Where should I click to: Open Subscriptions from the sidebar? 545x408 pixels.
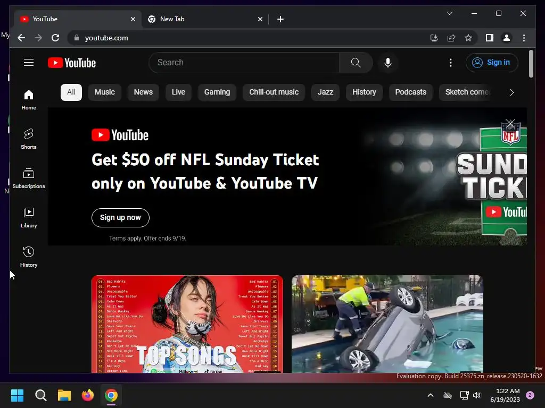point(29,178)
